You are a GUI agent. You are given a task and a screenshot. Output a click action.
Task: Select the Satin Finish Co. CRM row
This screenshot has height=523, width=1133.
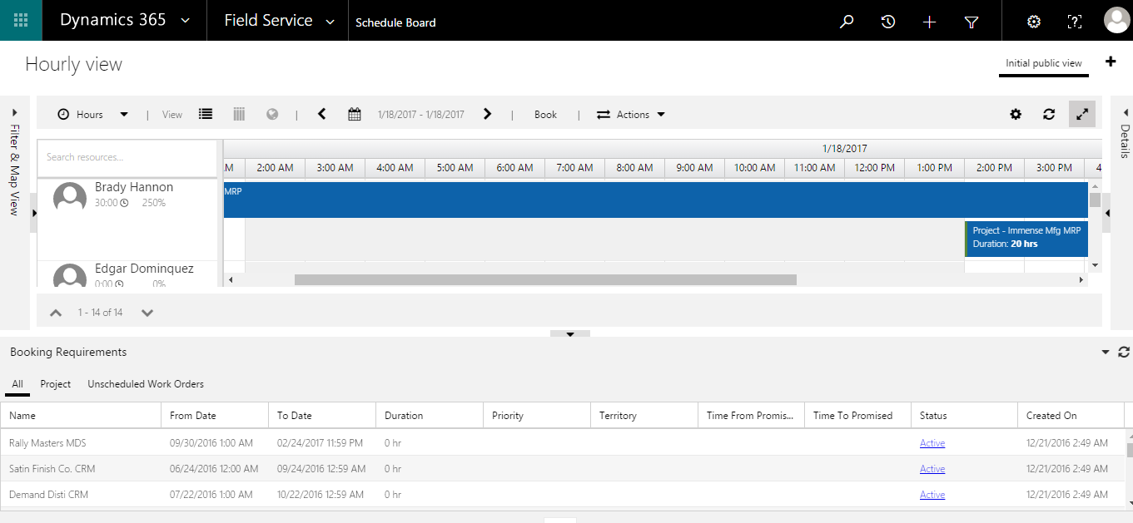(x=563, y=469)
